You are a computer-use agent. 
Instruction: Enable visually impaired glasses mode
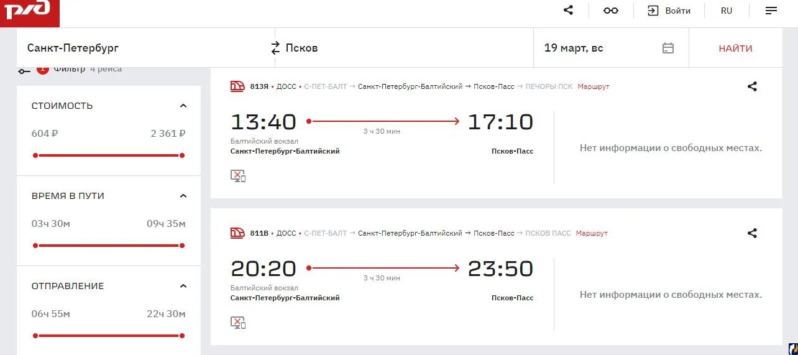pyautogui.click(x=611, y=11)
